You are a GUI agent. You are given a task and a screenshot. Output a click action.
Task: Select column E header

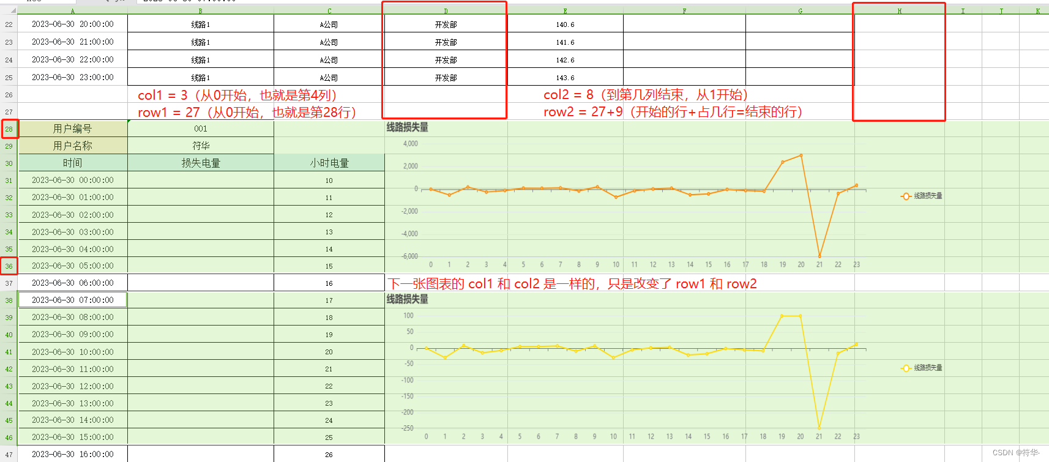(565, 11)
